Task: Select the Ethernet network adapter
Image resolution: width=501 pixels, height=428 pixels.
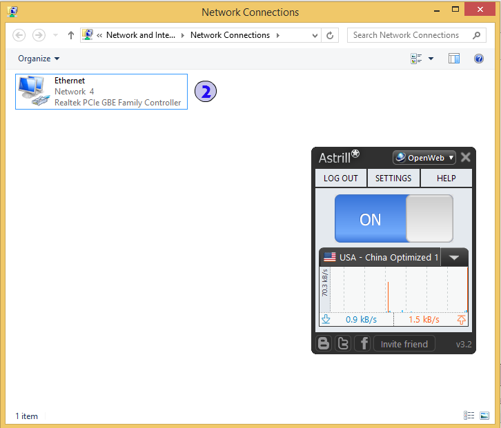Action: 101,92
